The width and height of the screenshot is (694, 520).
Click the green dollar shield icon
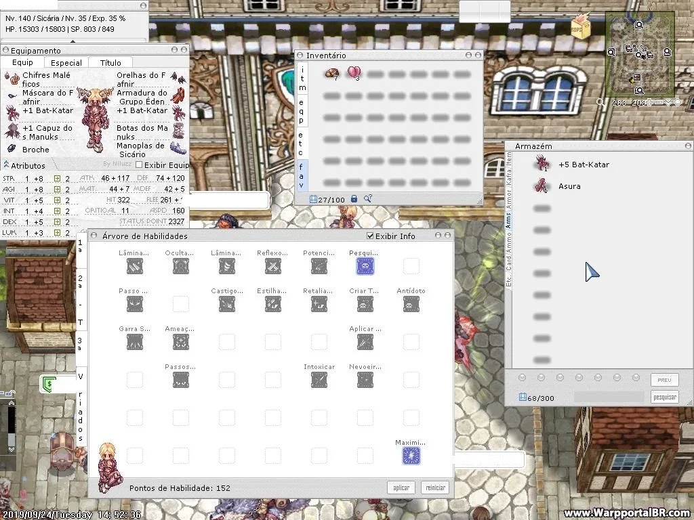click(x=49, y=385)
